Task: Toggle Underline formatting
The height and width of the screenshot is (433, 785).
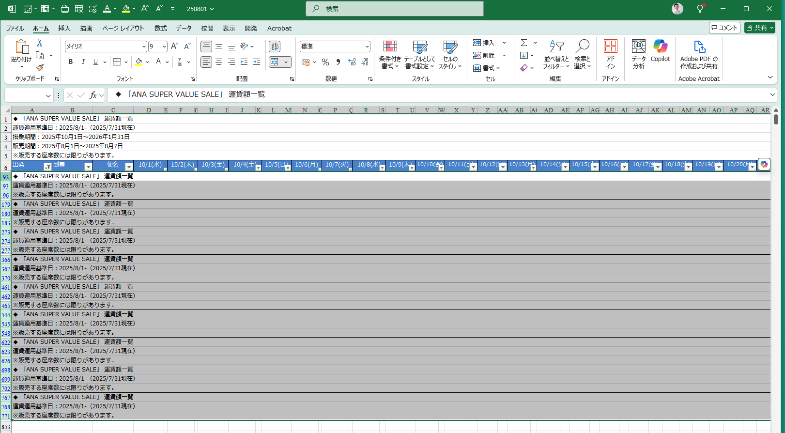Action: [x=95, y=62]
